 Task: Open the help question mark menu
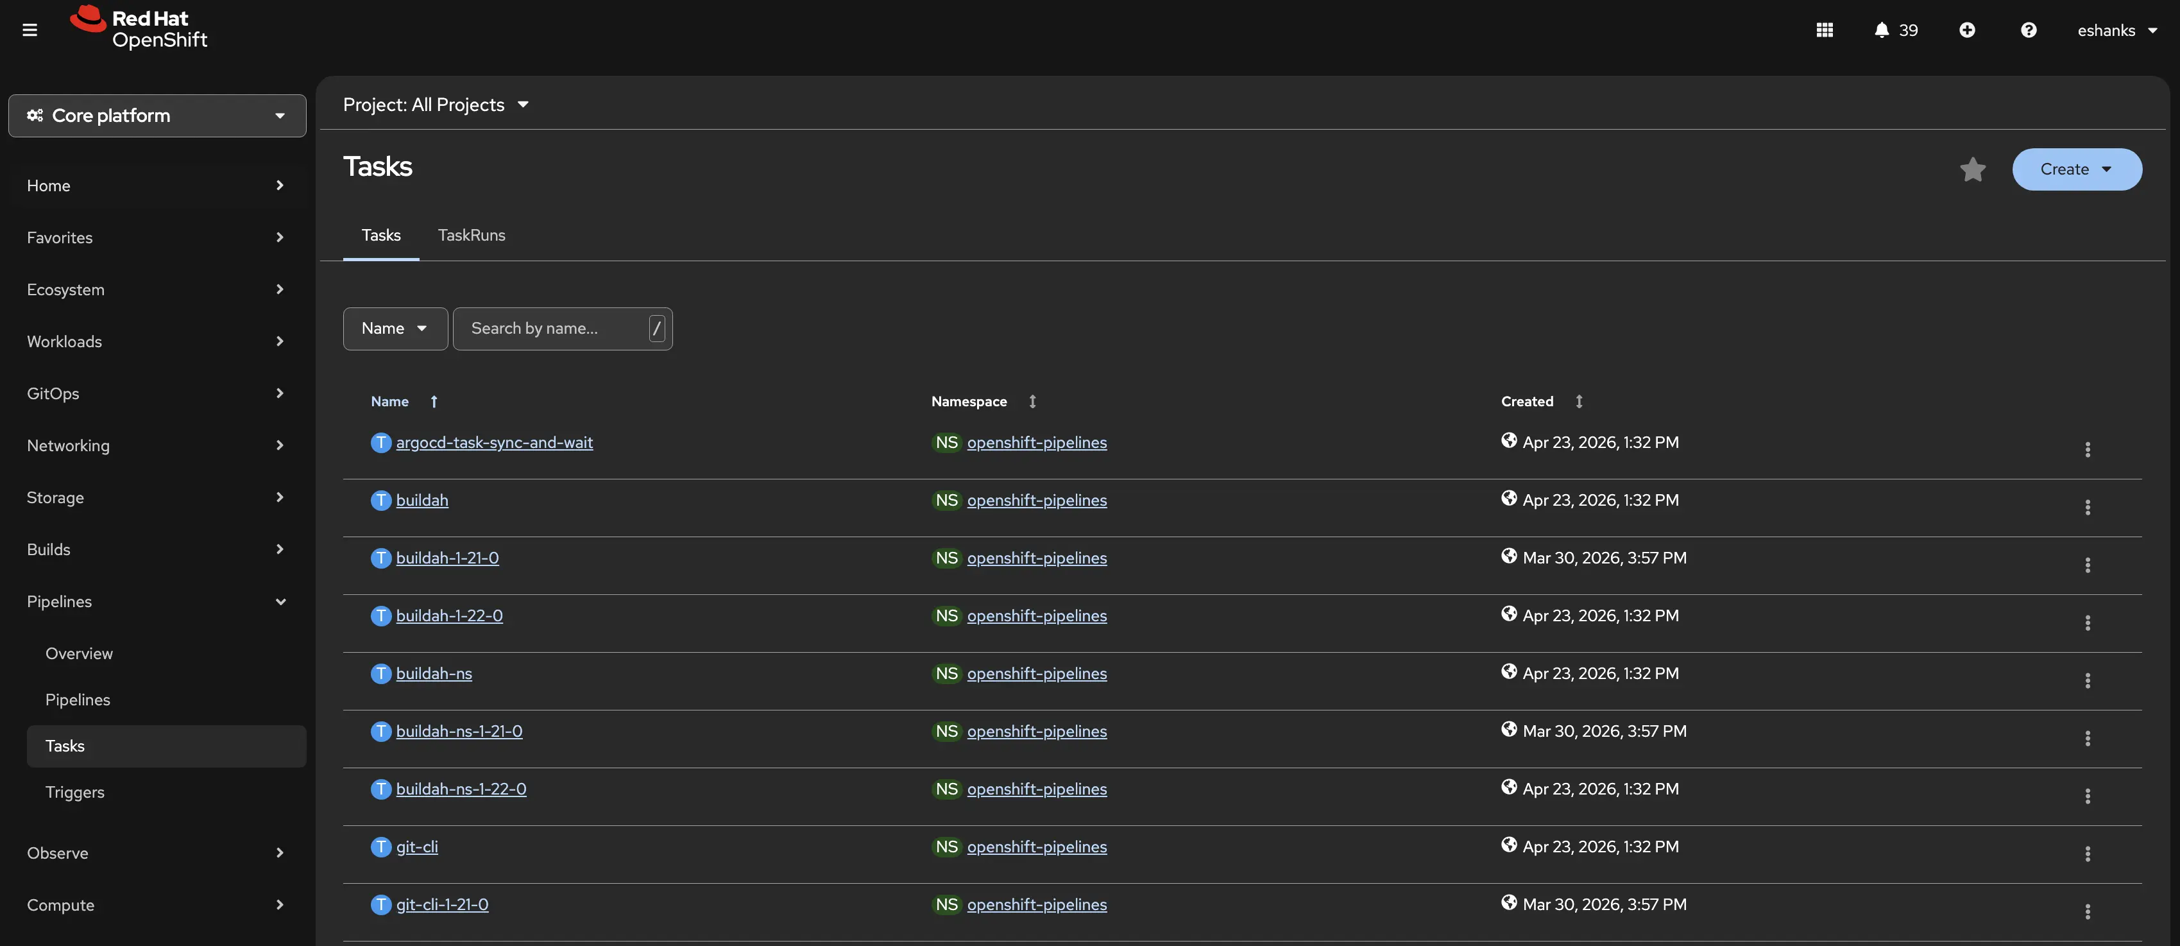2029,31
